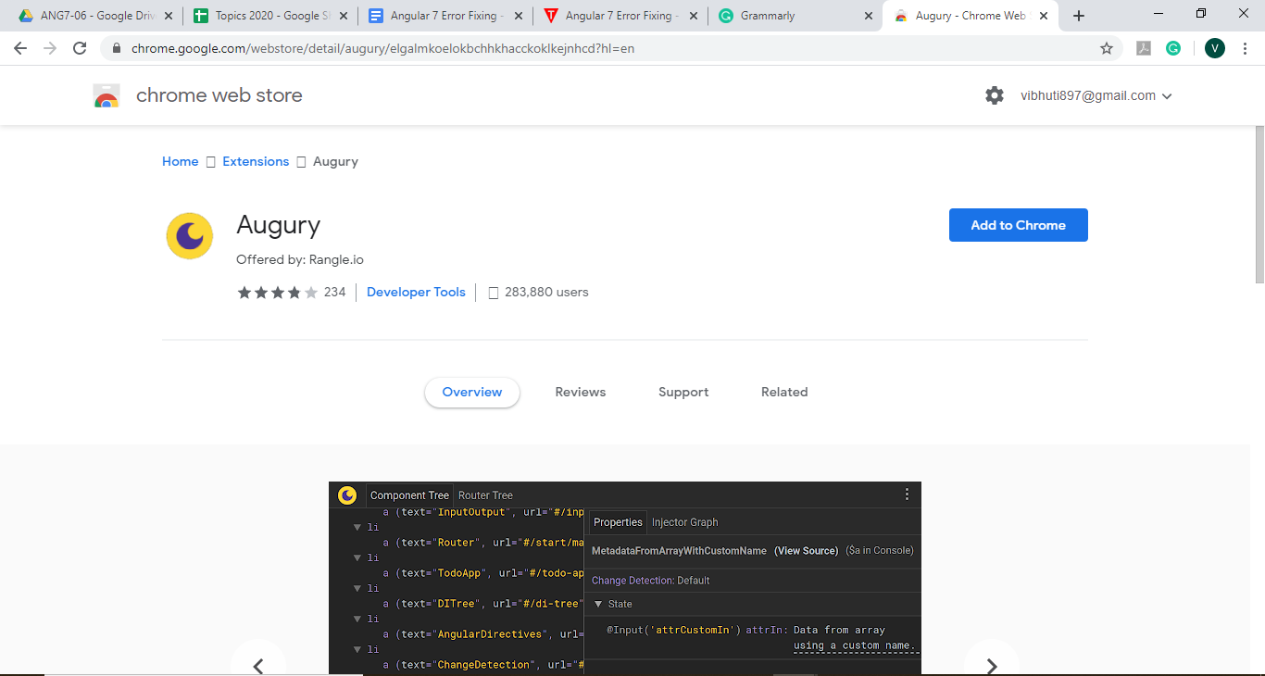Collapse the li node above the DITree link

click(x=357, y=588)
